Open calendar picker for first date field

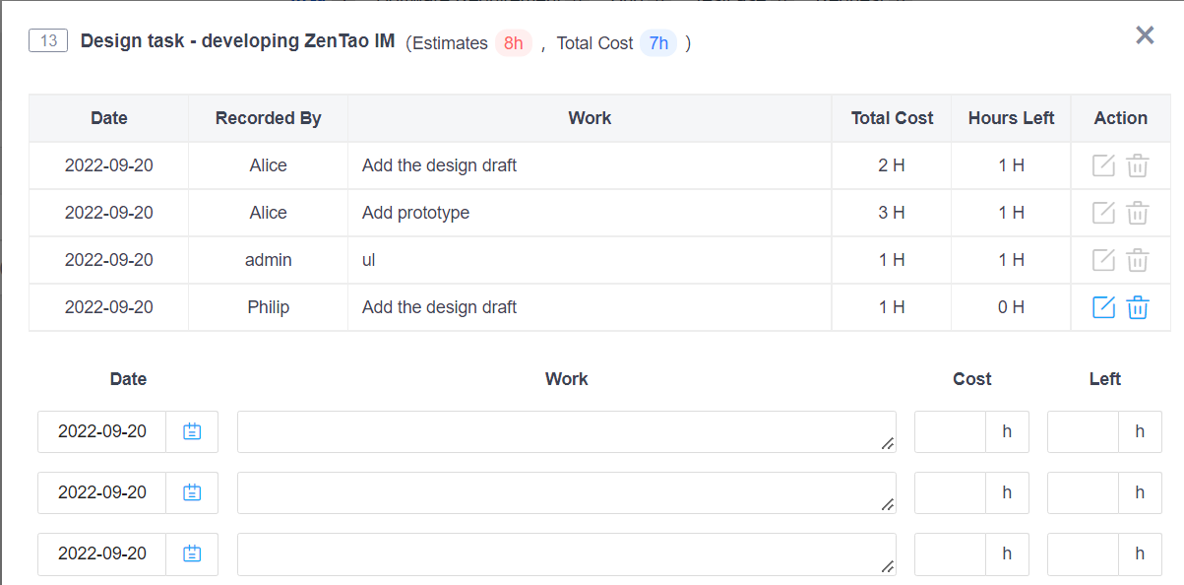tap(192, 431)
